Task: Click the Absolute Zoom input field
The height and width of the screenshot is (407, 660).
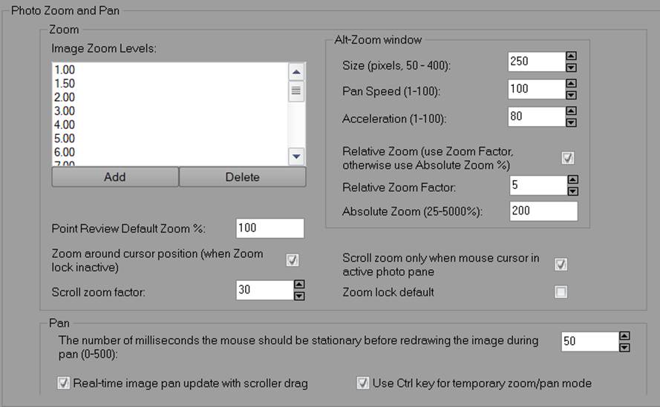Action: point(543,211)
